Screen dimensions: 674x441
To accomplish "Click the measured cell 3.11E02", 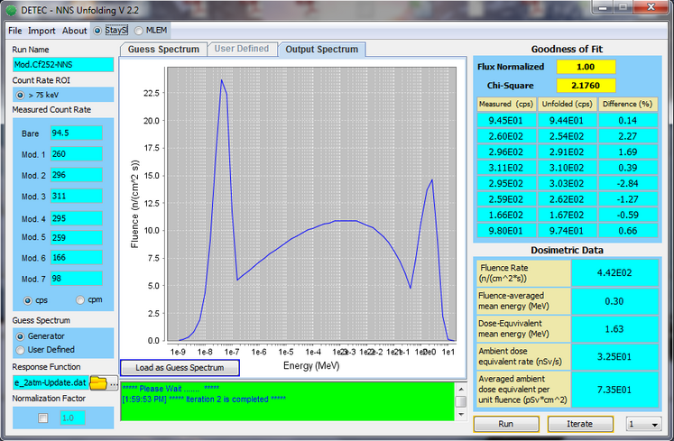I will tap(506, 168).
